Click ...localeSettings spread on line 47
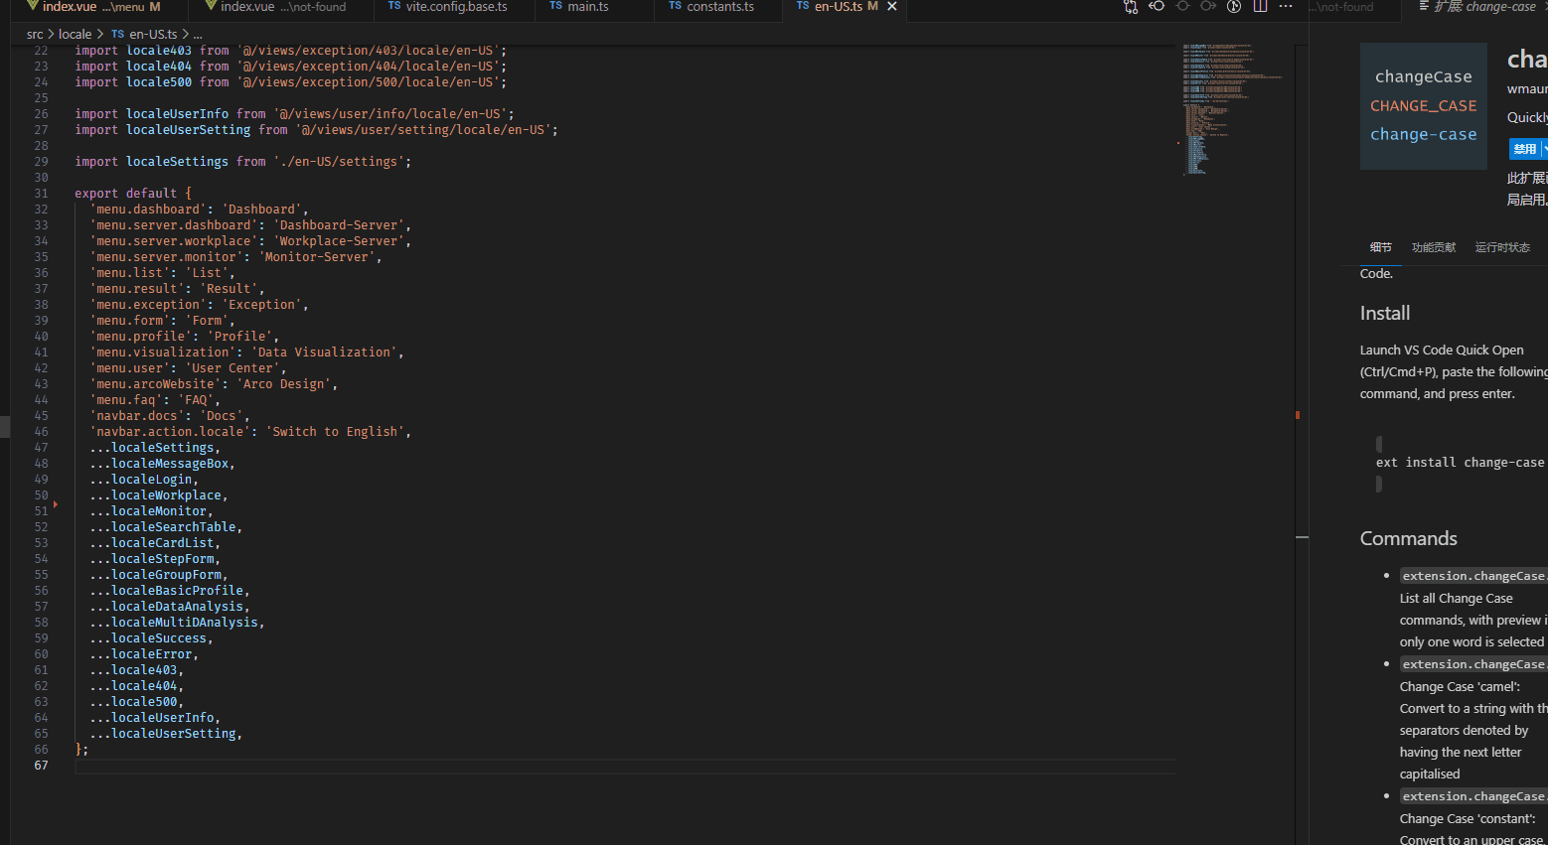1548x845 pixels. click(155, 448)
